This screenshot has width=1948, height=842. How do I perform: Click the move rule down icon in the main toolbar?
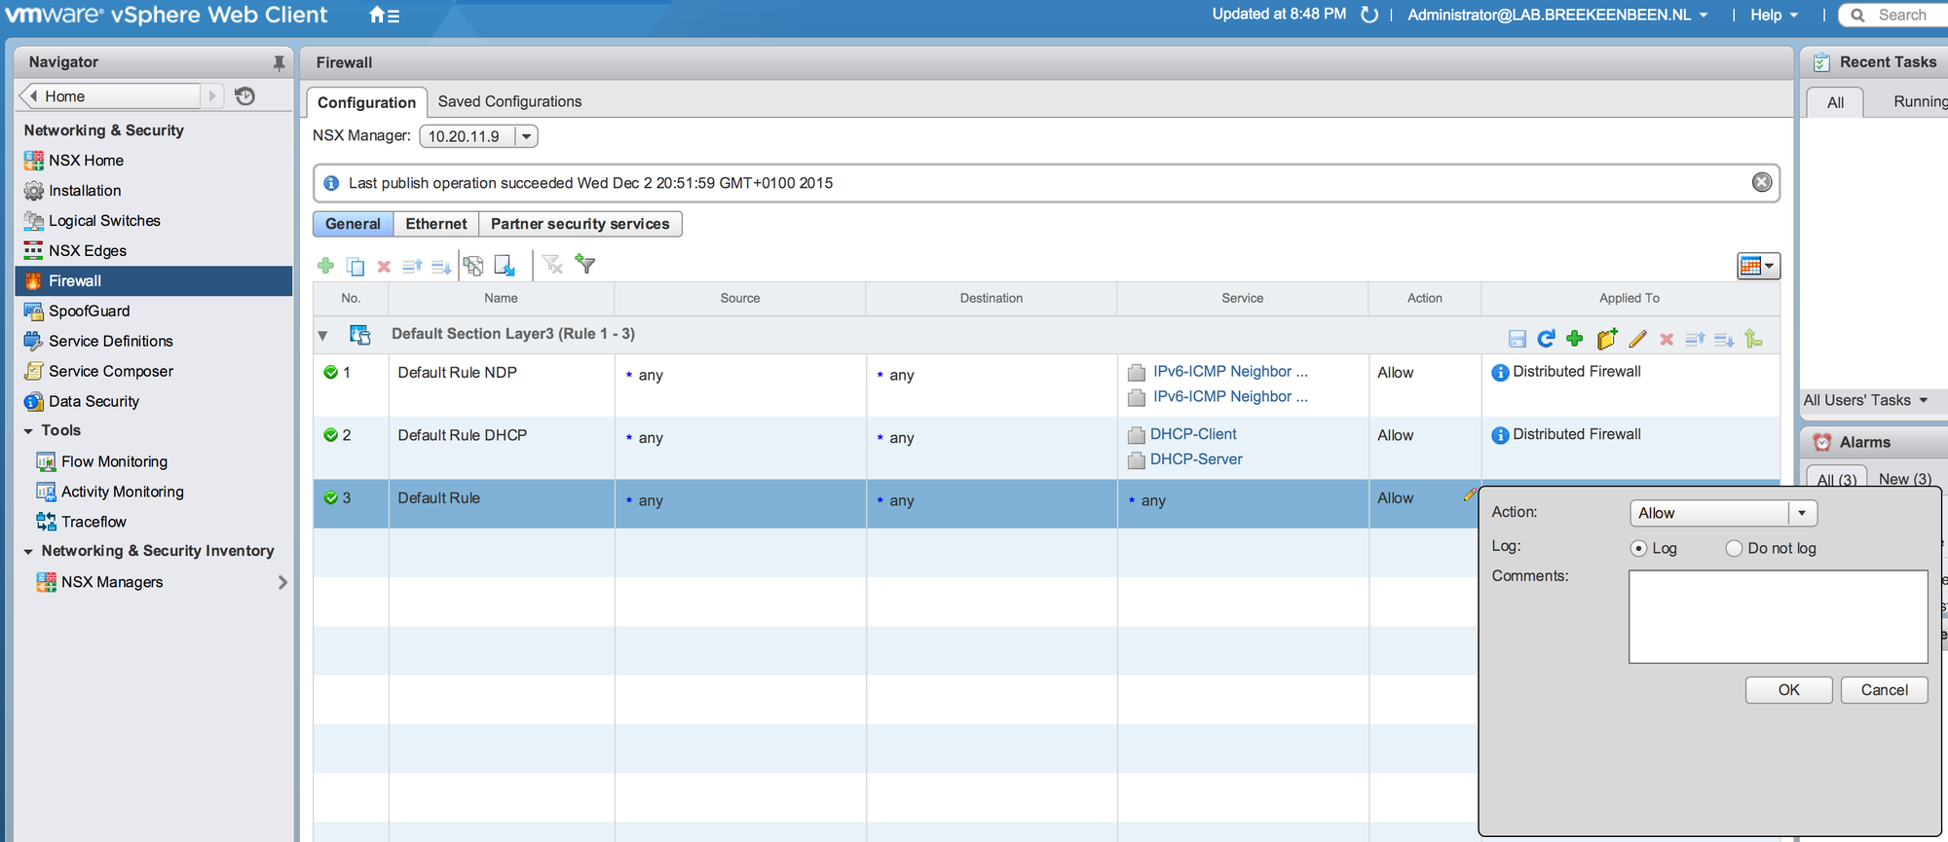441,266
